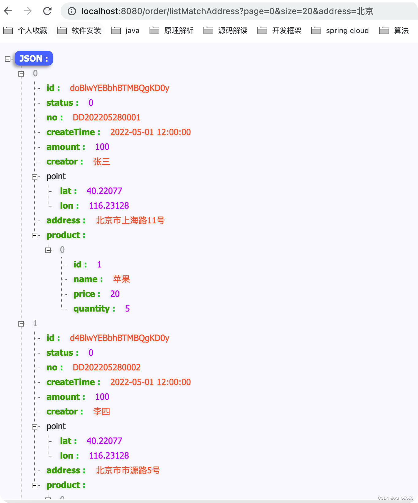Image resolution: width=418 pixels, height=503 pixels.
Task: Select the first createTime value 2022-05-01 12:00:00
Action: (x=150, y=132)
